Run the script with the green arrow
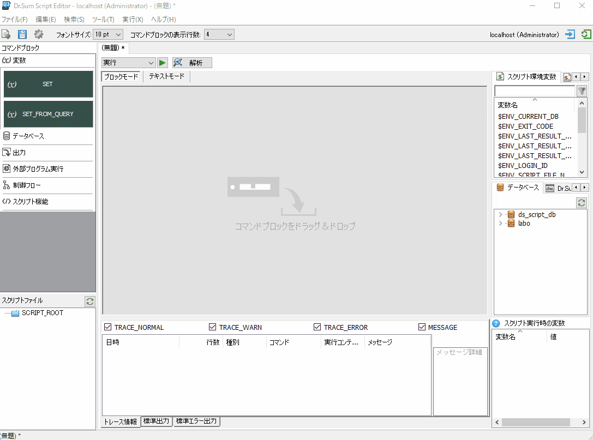Image resolution: width=593 pixels, height=440 pixels. tap(162, 62)
